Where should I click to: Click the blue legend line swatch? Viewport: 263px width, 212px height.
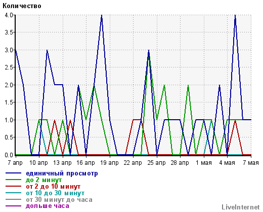pos(14,173)
